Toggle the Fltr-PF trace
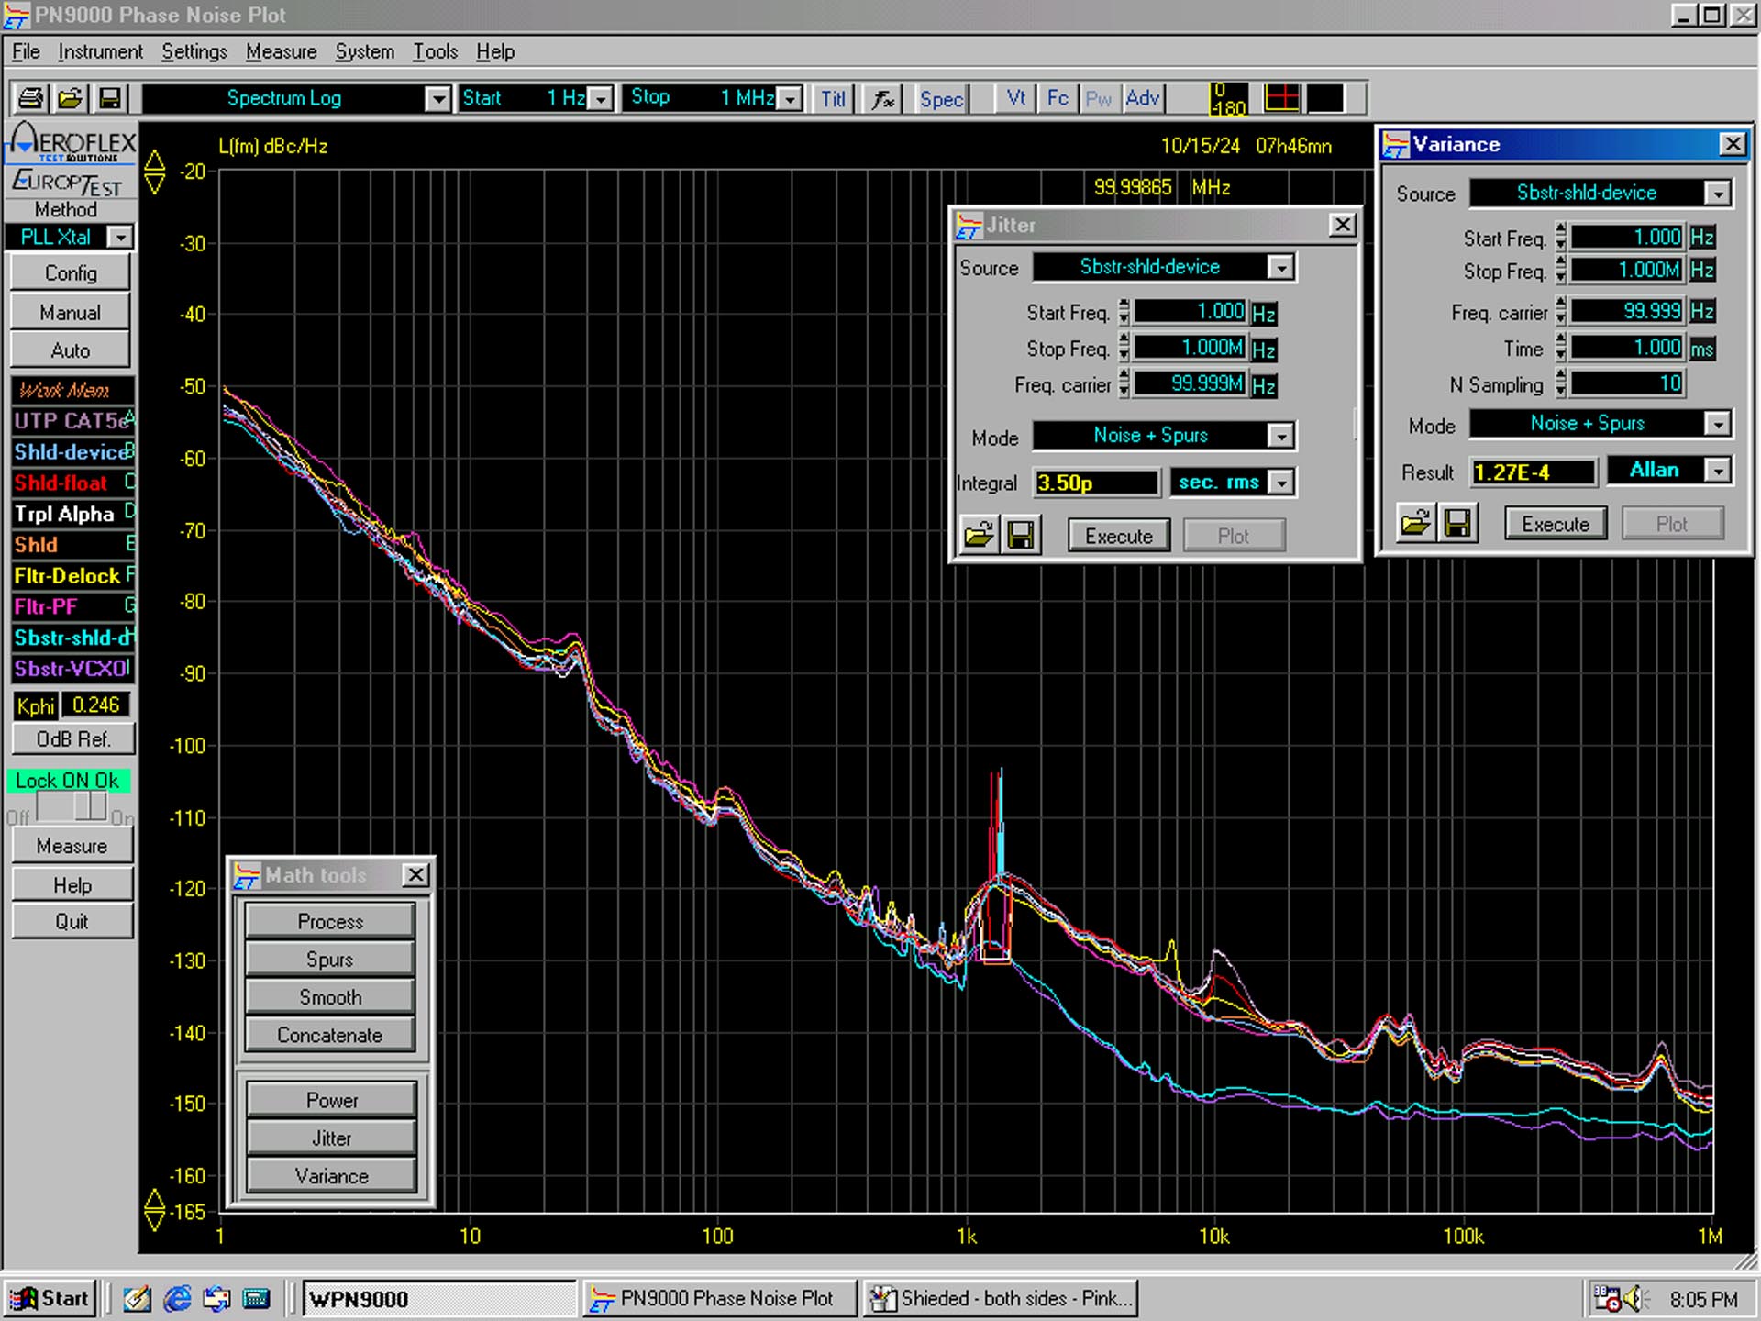Viewport: 1761px width, 1321px height. pyautogui.click(x=73, y=606)
